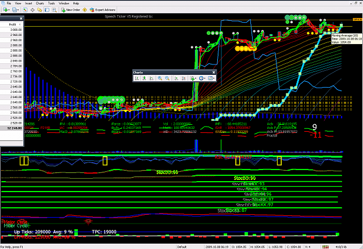The width and height of the screenshot is (363, 249).
Task: Click the yellow diamond MetaEditor icon
Action: (x=84, y=10)
